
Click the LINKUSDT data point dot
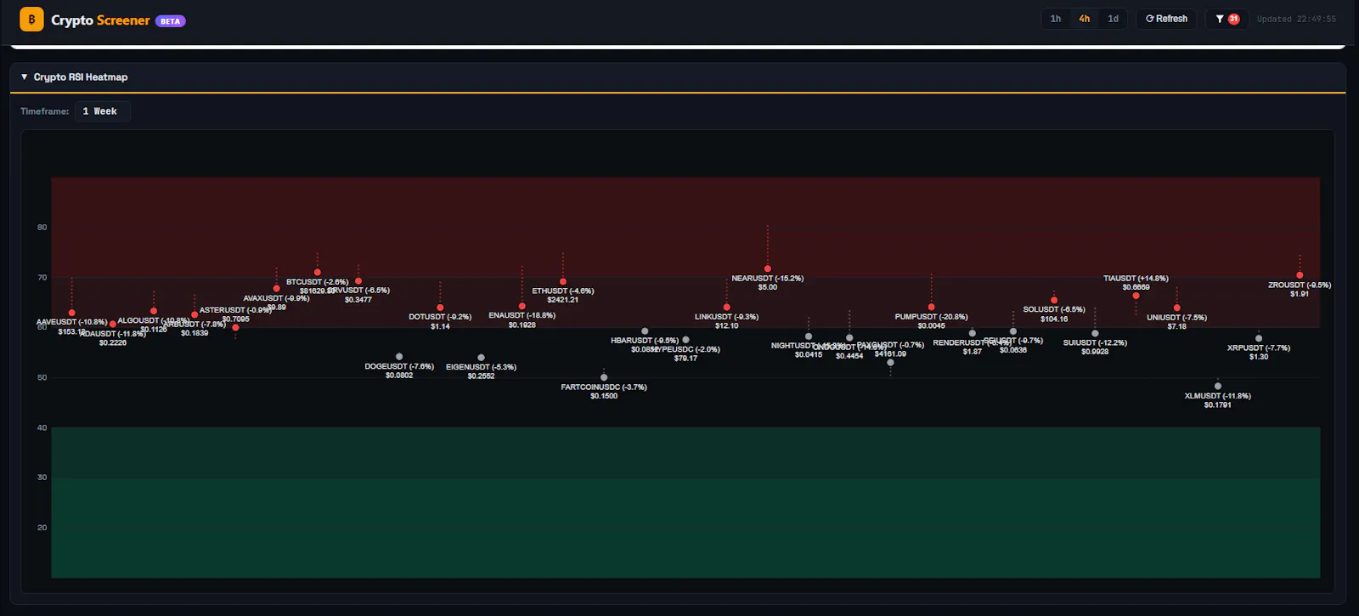[x=726, y=307]
